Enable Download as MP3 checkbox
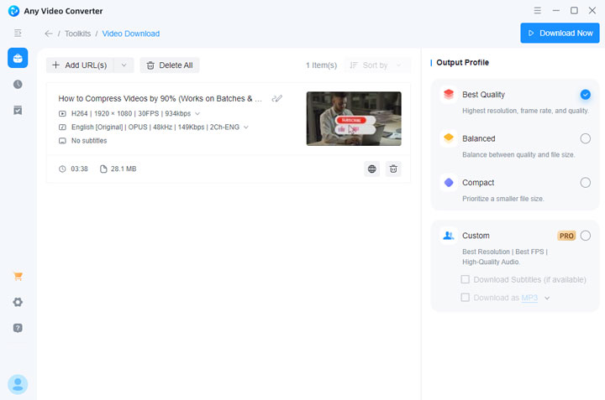This screenshot has width=605, height=400. (x=466, y=297)
